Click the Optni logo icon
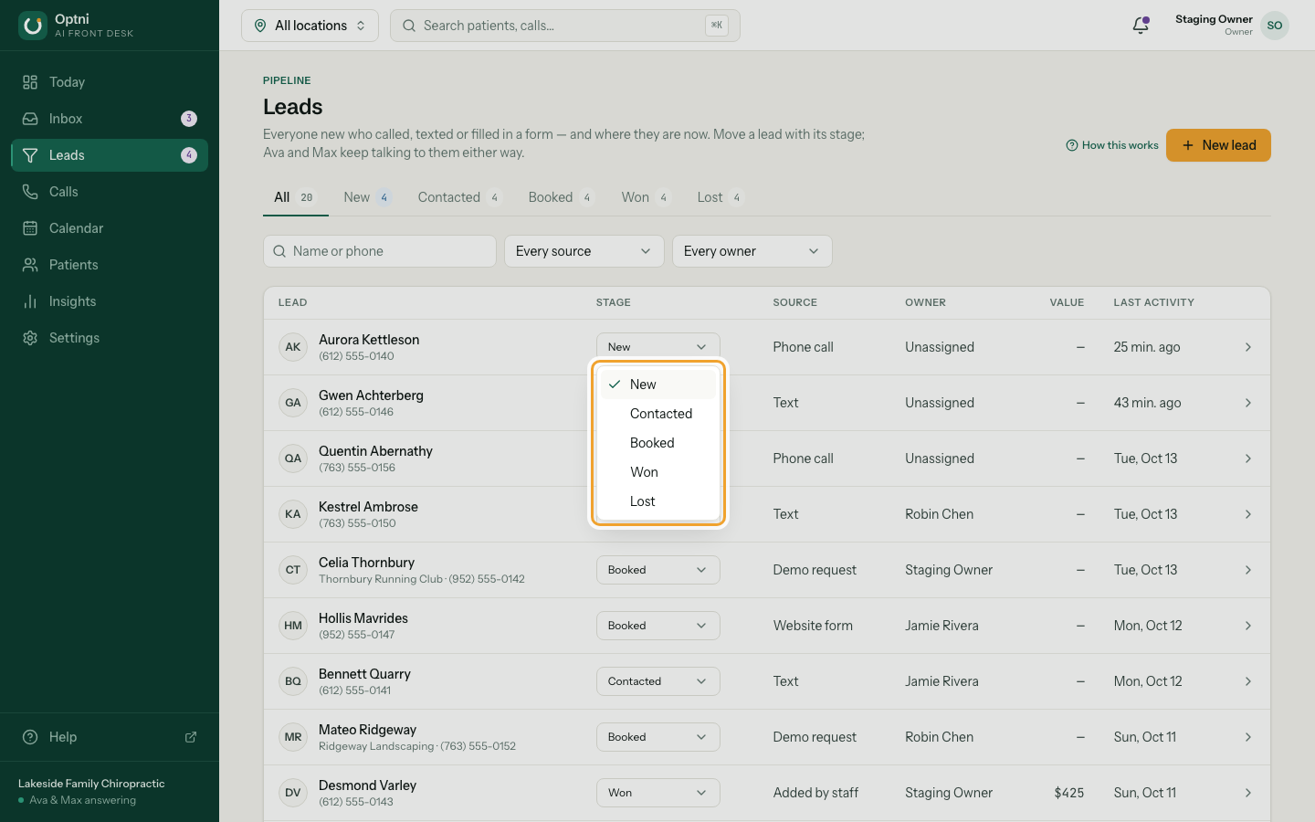 pos(33,26)
